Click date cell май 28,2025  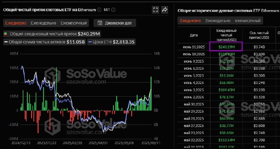(194, 118)
